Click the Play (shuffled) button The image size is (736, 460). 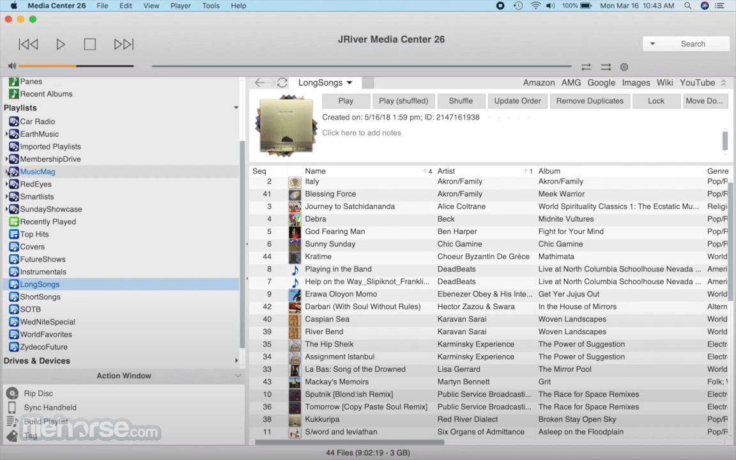(x=403, y=101)
